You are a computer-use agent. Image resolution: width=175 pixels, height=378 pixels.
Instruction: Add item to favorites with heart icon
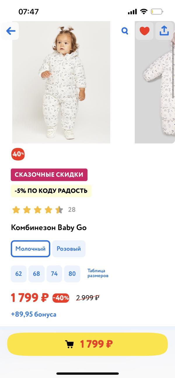point(144,31)
